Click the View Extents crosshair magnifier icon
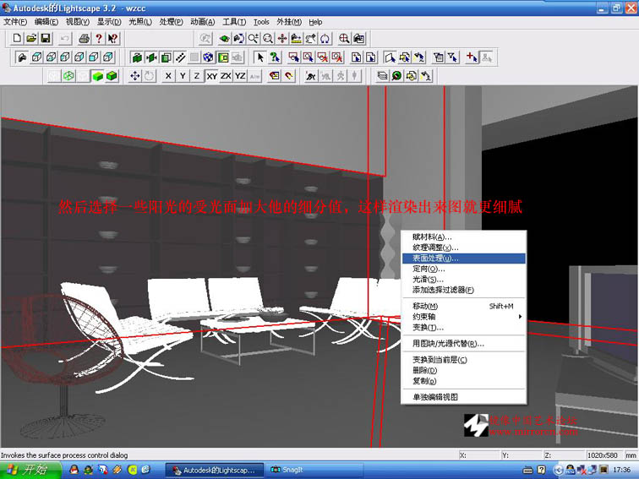This screenshot has height=479, width=639. (344, 39)
